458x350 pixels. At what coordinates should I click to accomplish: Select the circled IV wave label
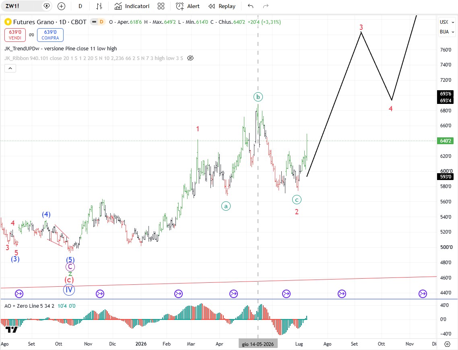69,290
